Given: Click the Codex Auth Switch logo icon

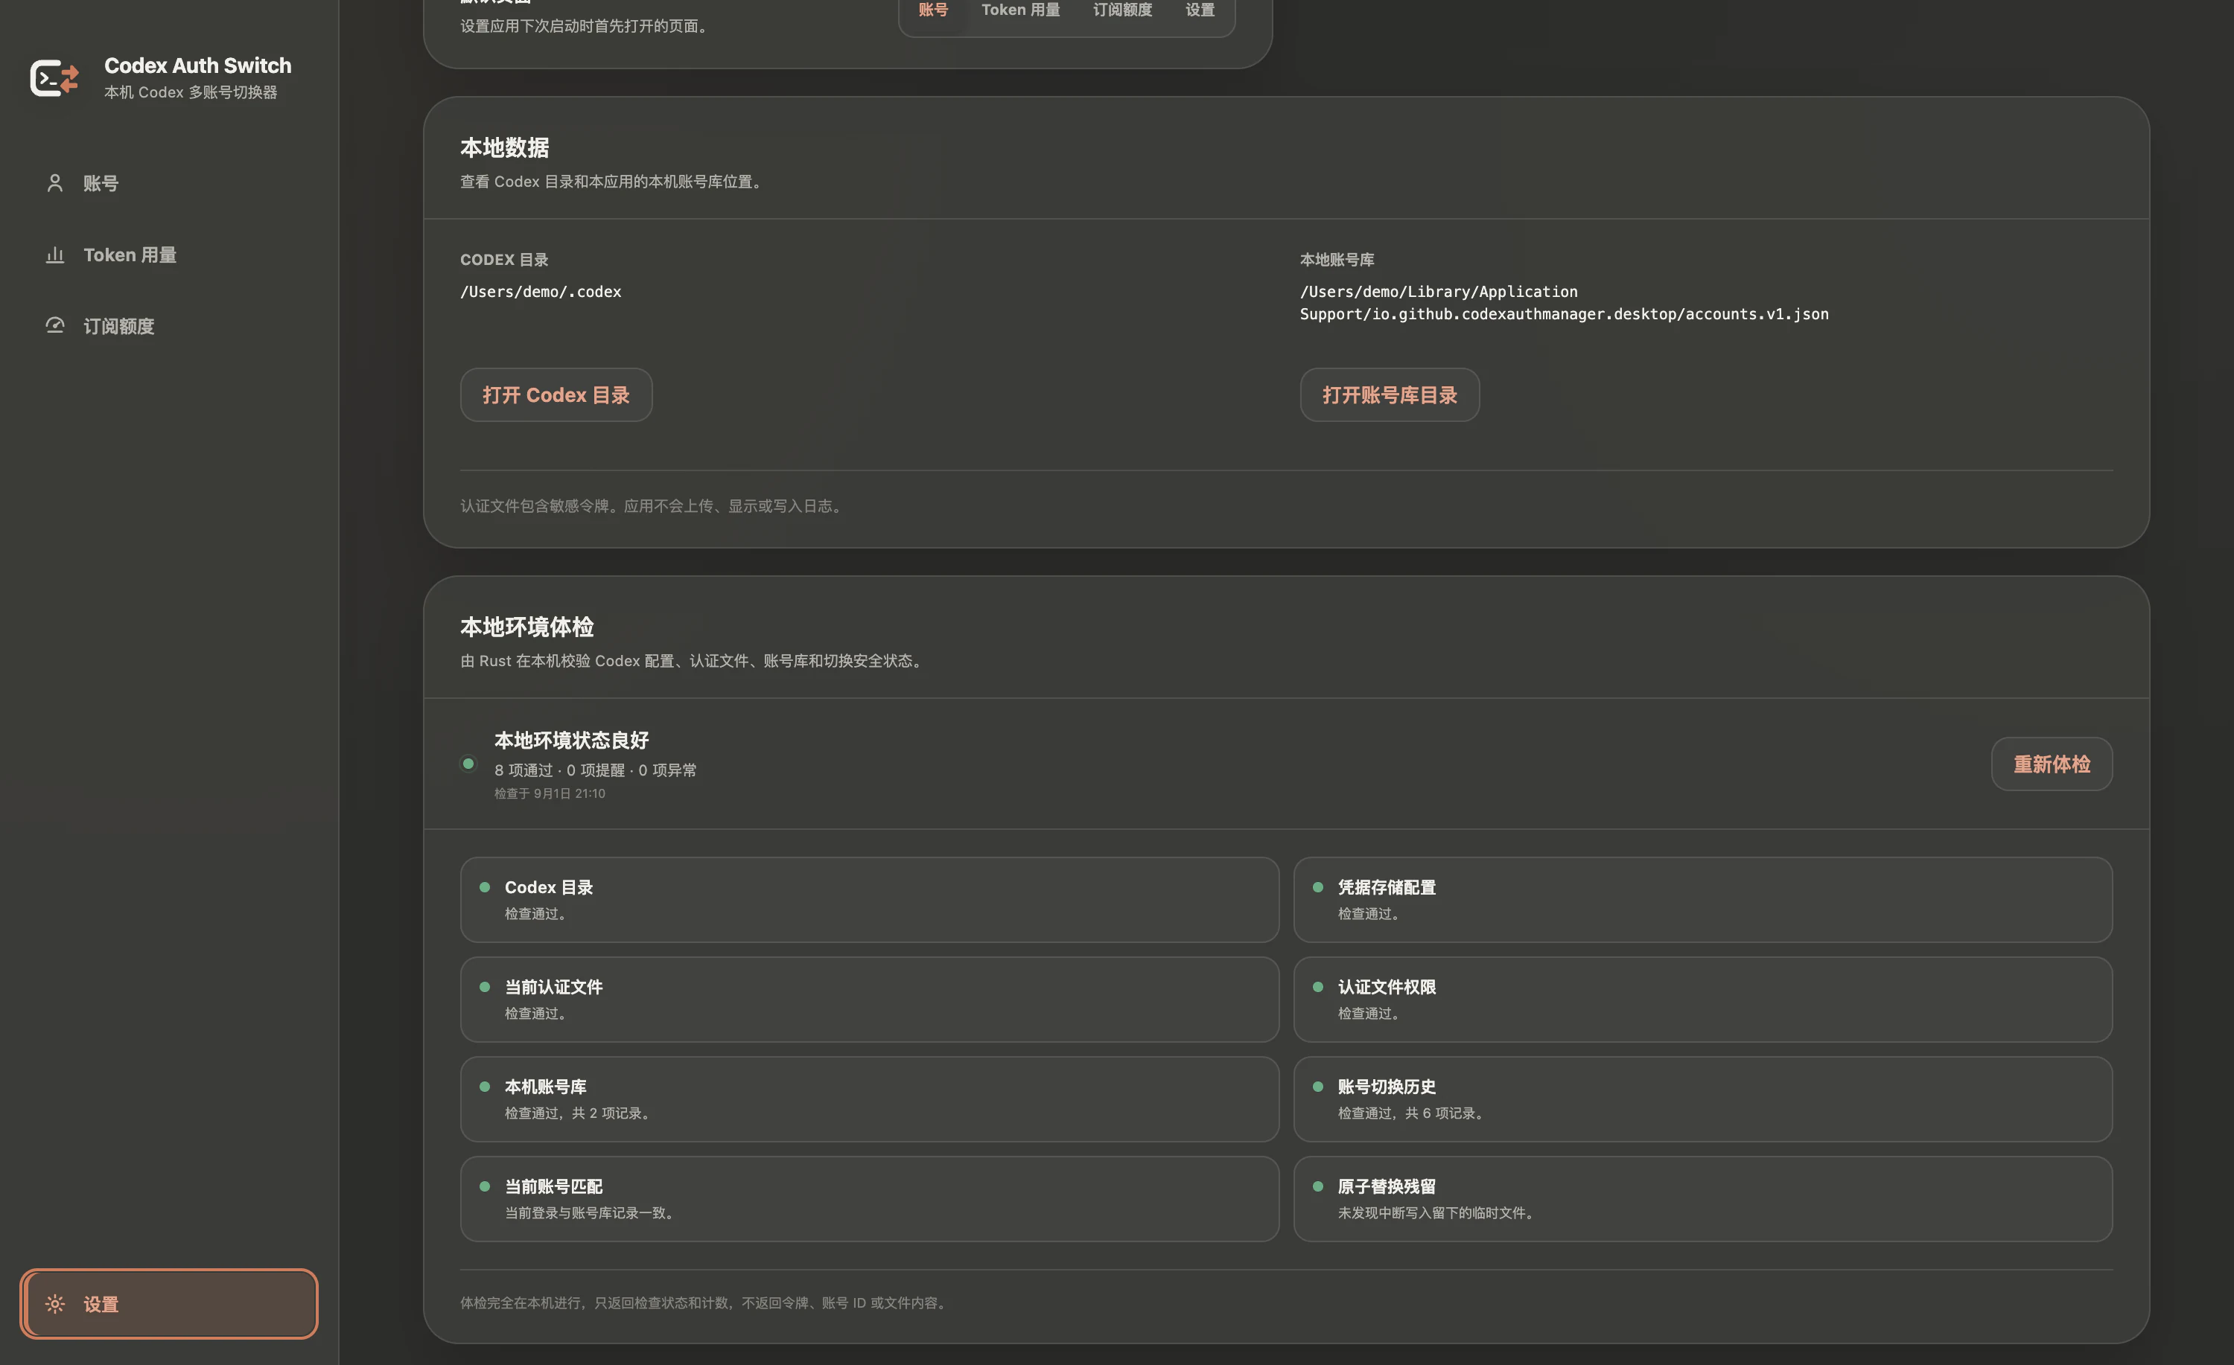Looking at the screenshot, I should (x=54, y=78).
